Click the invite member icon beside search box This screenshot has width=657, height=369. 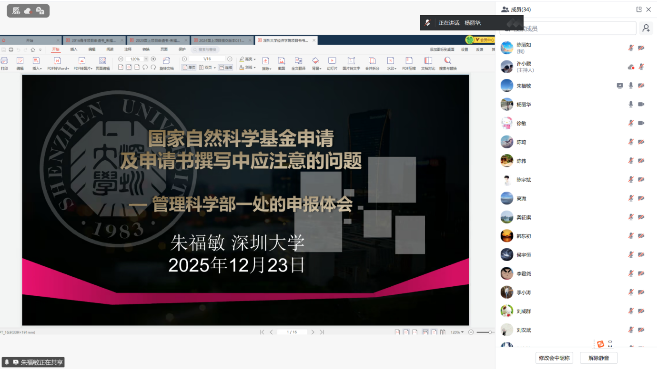point(646,29)
